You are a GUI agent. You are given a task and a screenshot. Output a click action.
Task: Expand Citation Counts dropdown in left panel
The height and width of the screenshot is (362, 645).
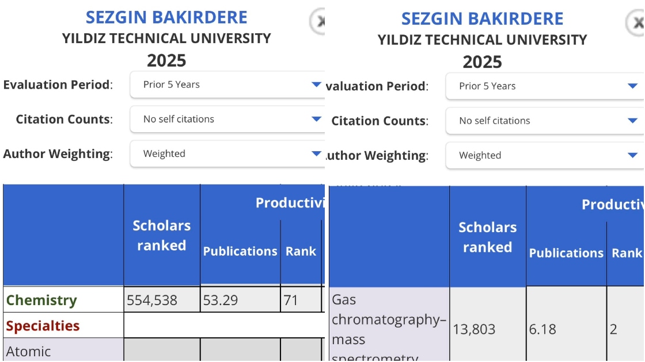point(227,120)
